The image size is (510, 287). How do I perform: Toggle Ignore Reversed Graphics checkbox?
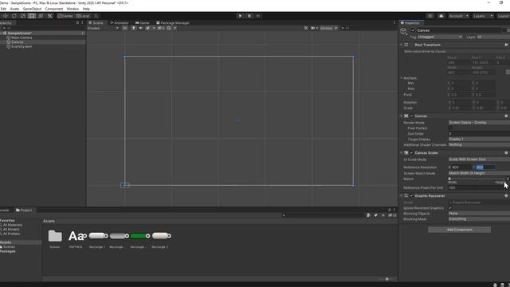[450, 208]
